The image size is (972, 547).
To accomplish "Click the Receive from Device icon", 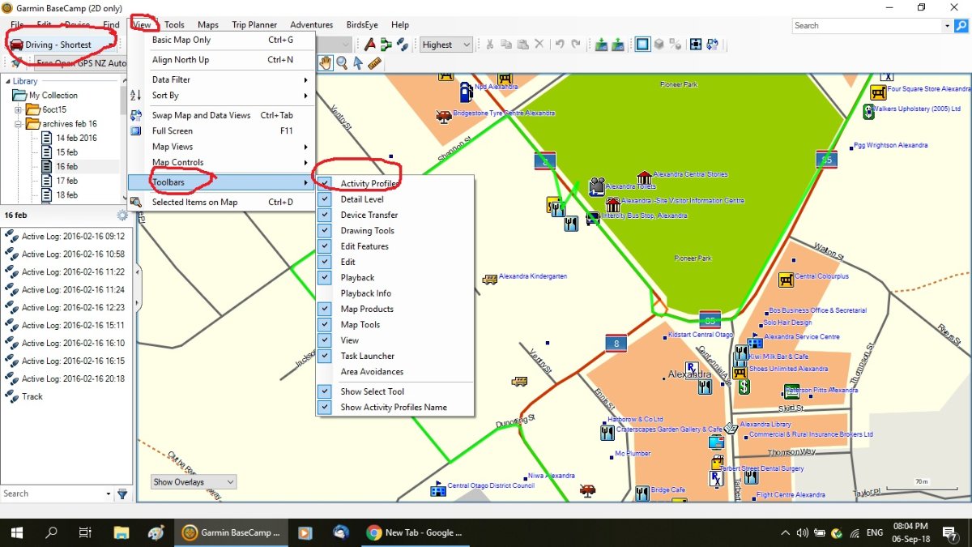I will click(x=618, y=45).
